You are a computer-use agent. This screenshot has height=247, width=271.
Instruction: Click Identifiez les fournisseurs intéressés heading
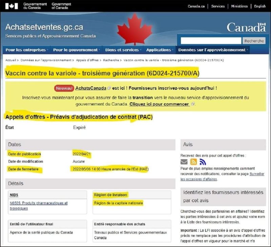[x=223, y=197]
